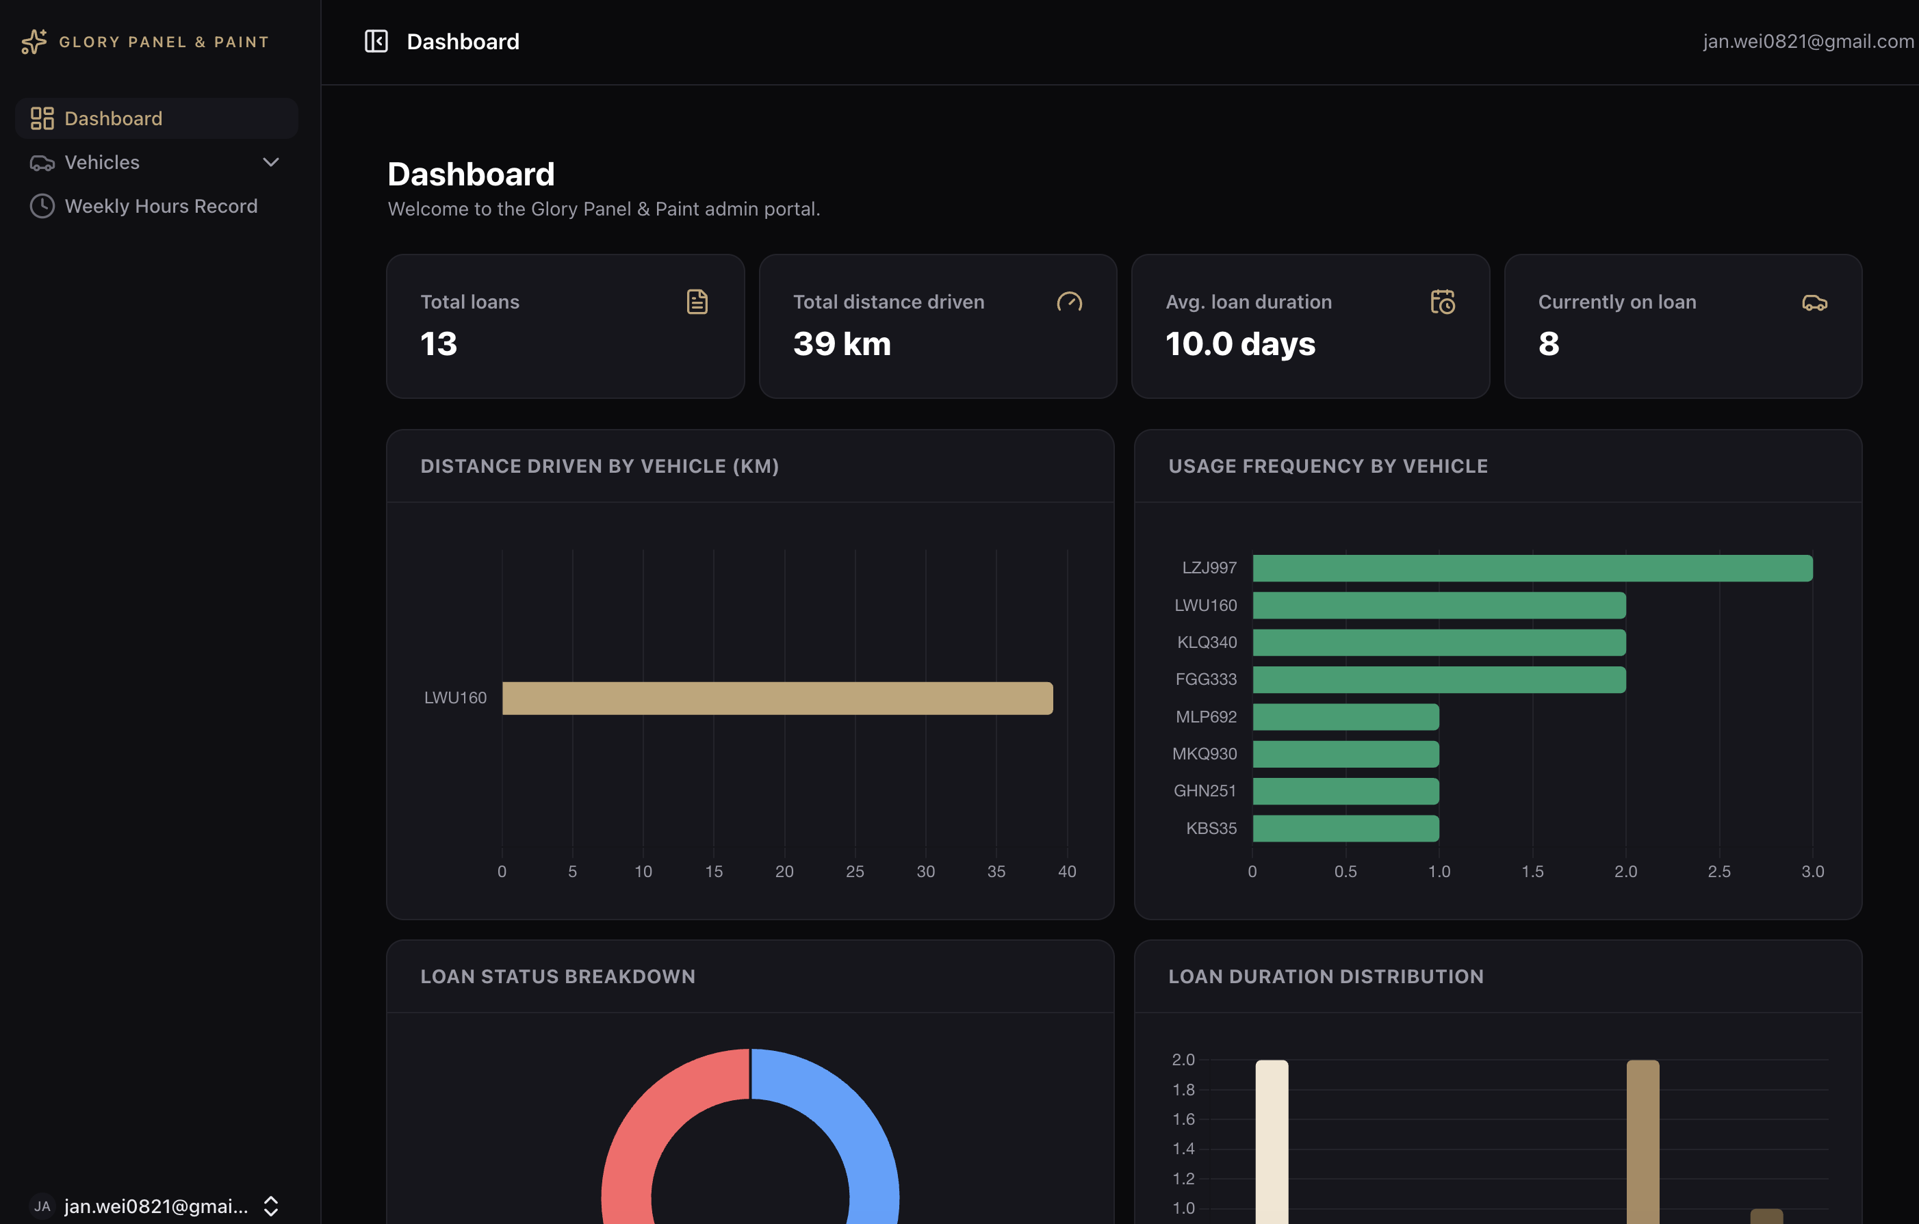Click the LWU160 tan distance bar
Viewport: 1919px width, 1224px height.
(x=777, y=698)
